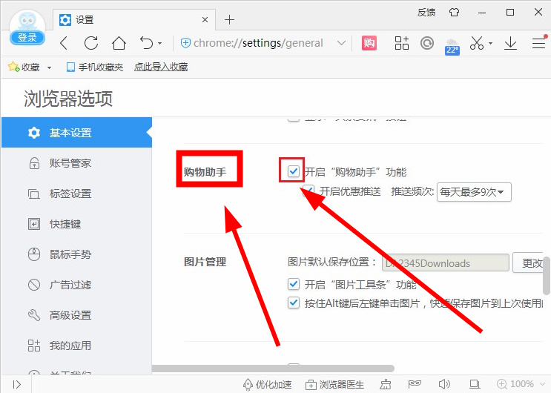Click the cleanup broom icon in status bar
This screenshot has height=393, width=551.
[386, 384]
